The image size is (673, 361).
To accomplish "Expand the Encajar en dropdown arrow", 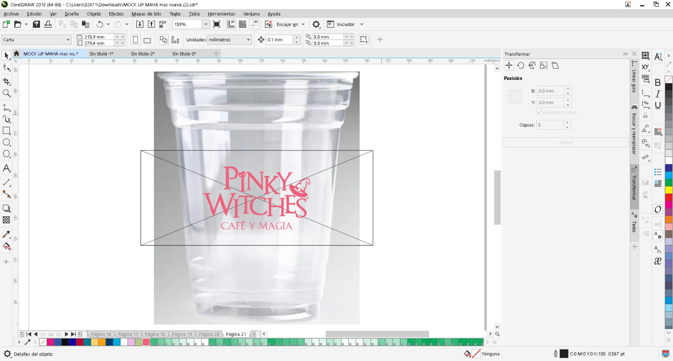I will (x=303, y=24).
